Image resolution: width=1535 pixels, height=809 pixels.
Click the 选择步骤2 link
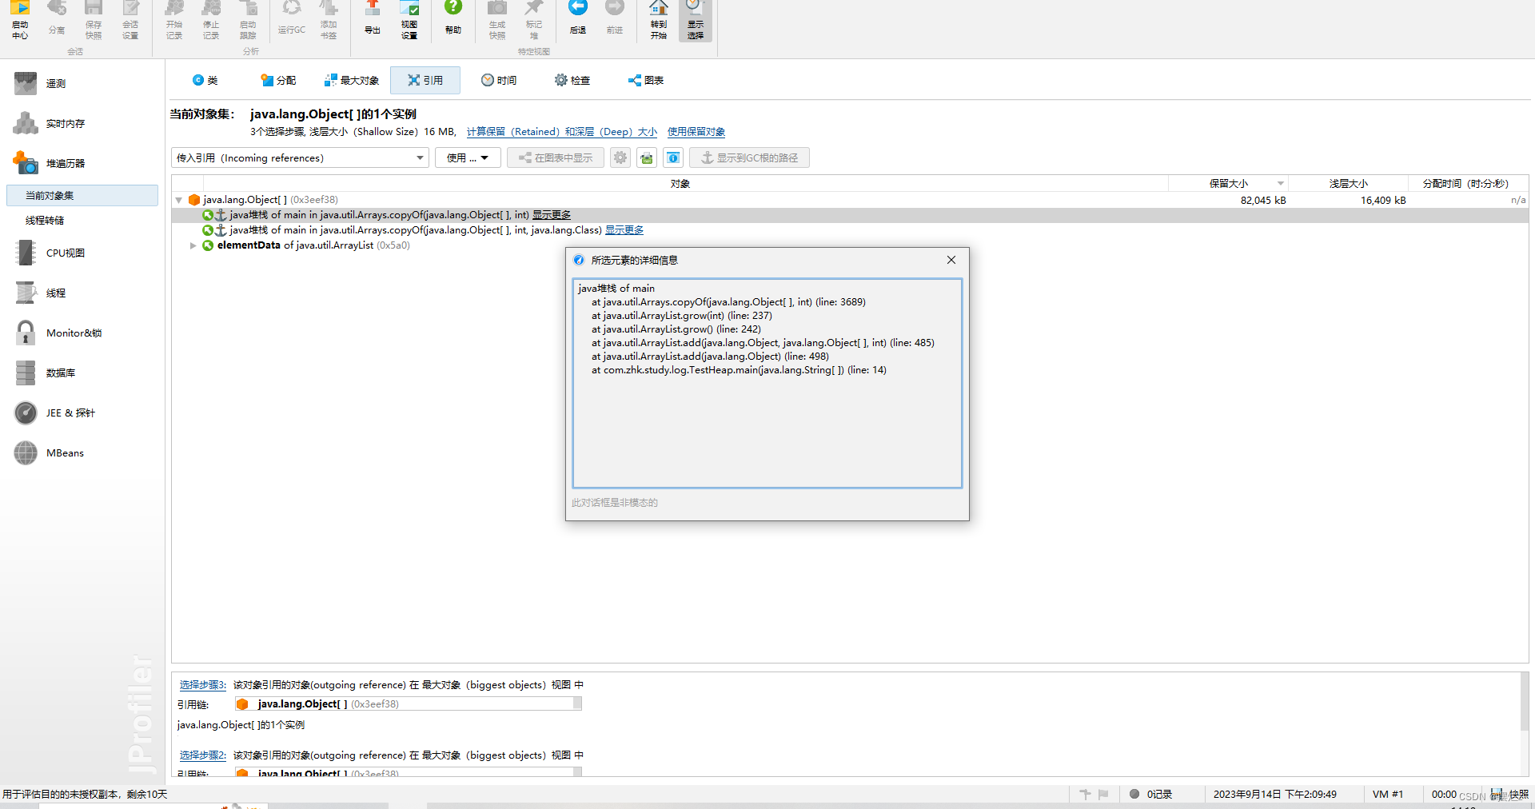(x=202, y=755)
